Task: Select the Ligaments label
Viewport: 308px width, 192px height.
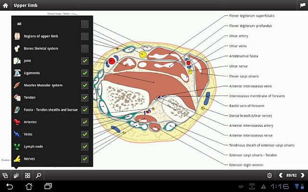Action: pos(32,73)
